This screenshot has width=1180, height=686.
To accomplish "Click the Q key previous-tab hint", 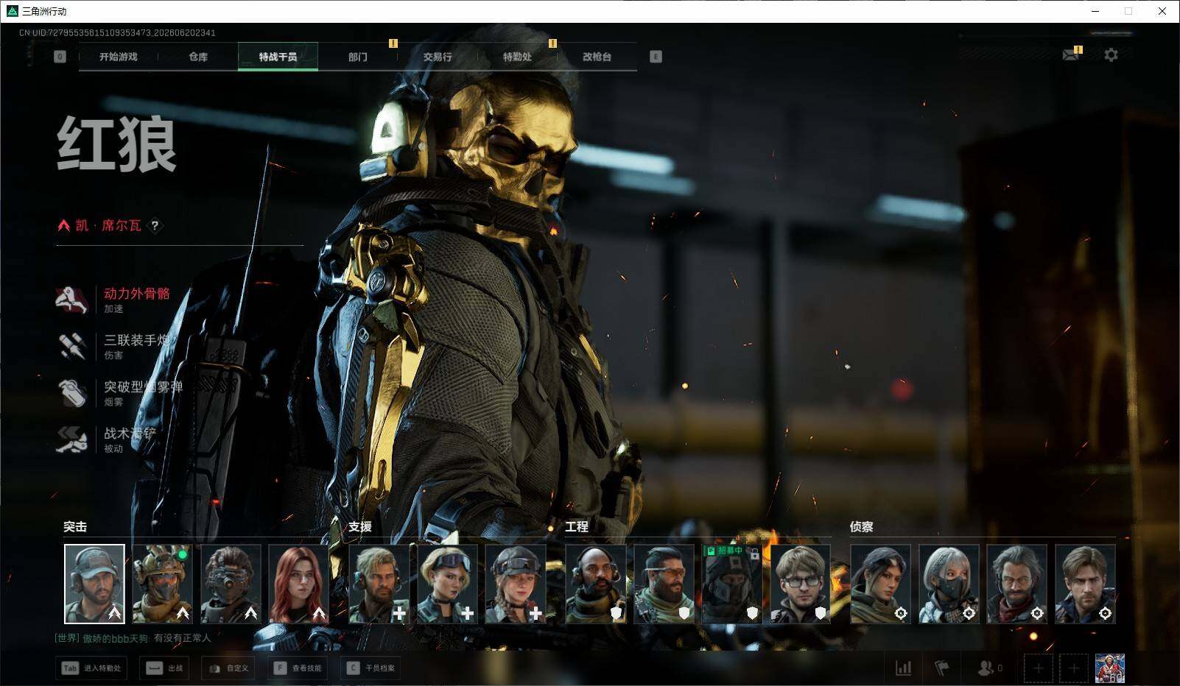I will pos(60,57).
